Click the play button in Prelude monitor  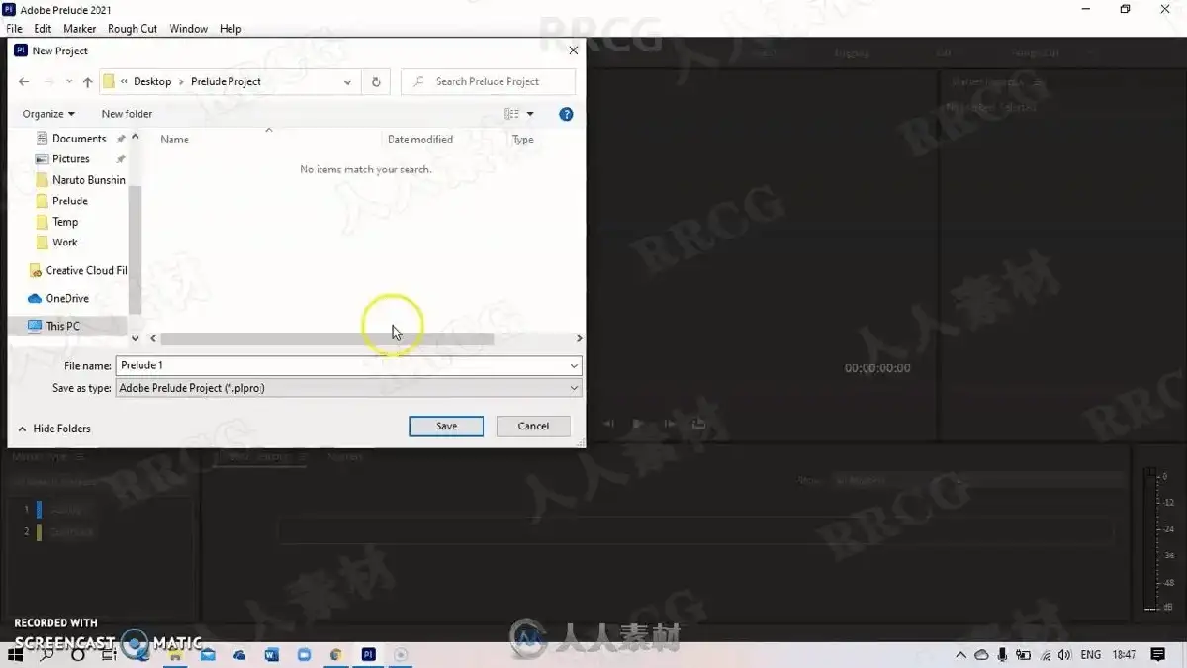click(639, 424)
